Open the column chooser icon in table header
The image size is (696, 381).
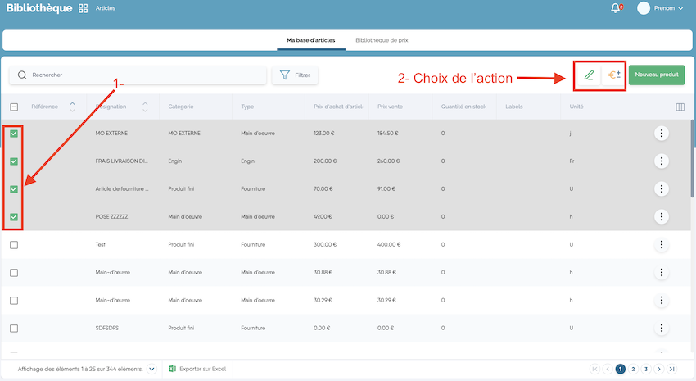(x=680, y=107)
